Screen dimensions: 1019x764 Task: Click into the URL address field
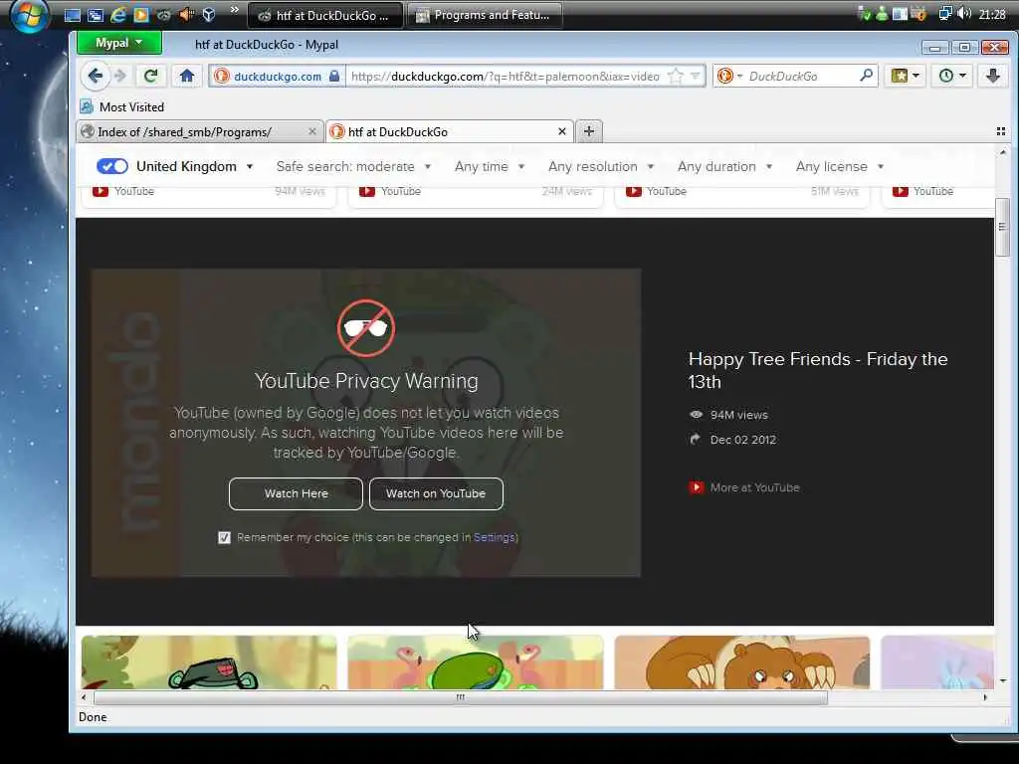click(x=507, y=76)
